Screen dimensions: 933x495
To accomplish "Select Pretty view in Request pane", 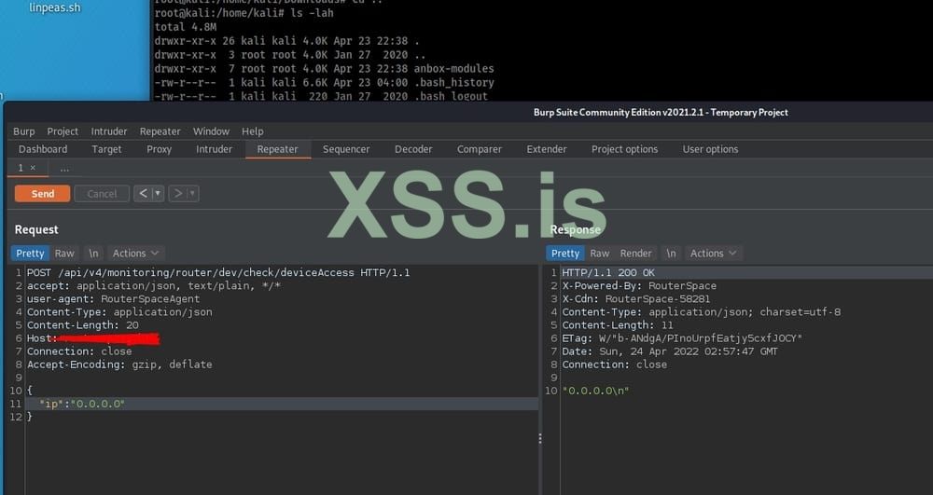I will 30,254.
